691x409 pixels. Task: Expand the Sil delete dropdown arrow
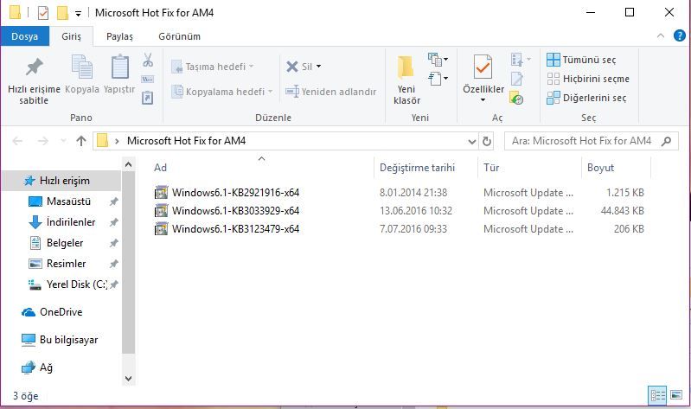318,67
